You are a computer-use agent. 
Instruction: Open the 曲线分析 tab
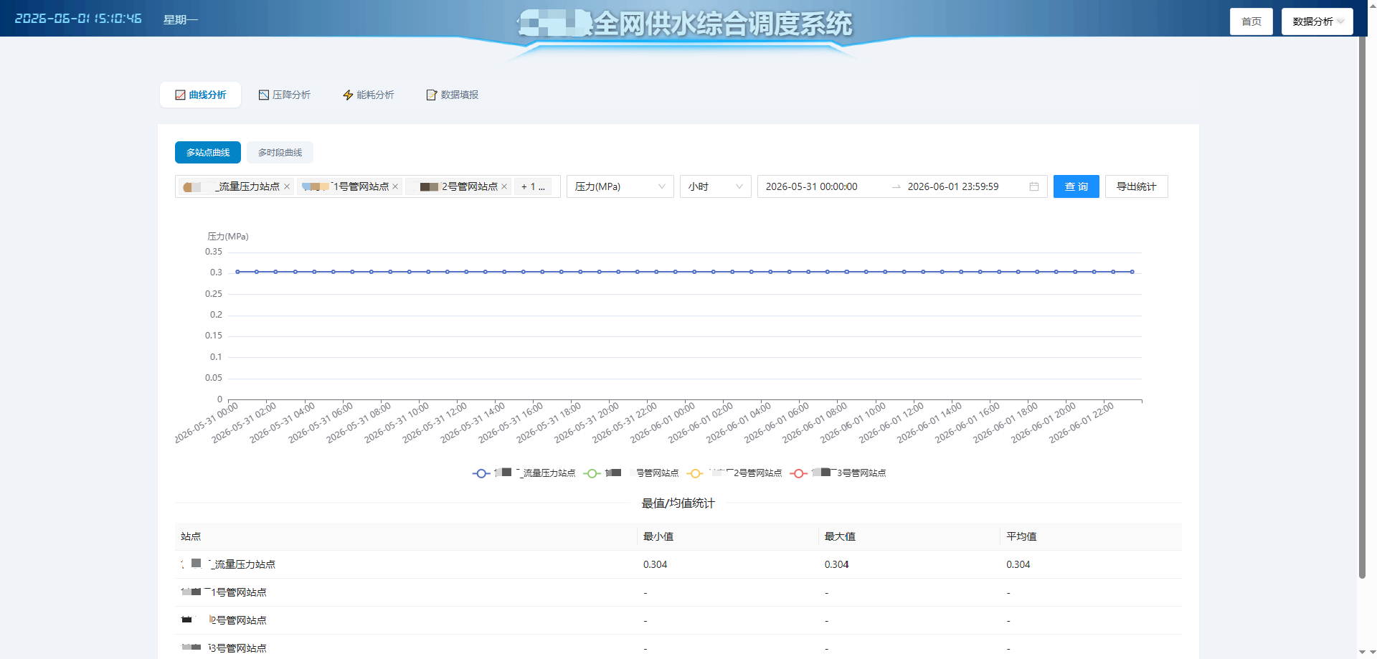(x=200, y=95)
